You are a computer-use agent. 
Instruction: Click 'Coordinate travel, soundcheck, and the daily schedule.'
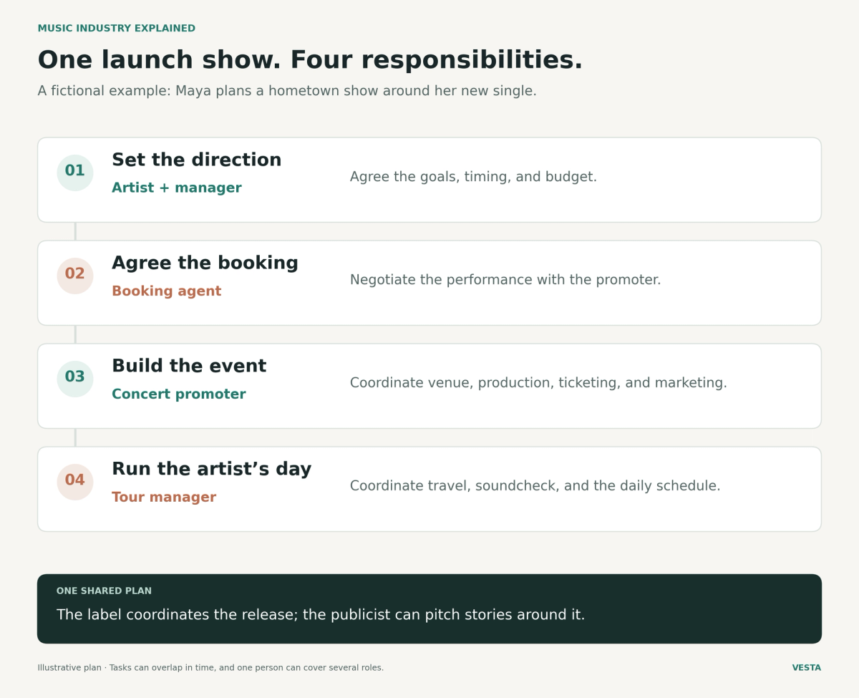coord(535,486)
